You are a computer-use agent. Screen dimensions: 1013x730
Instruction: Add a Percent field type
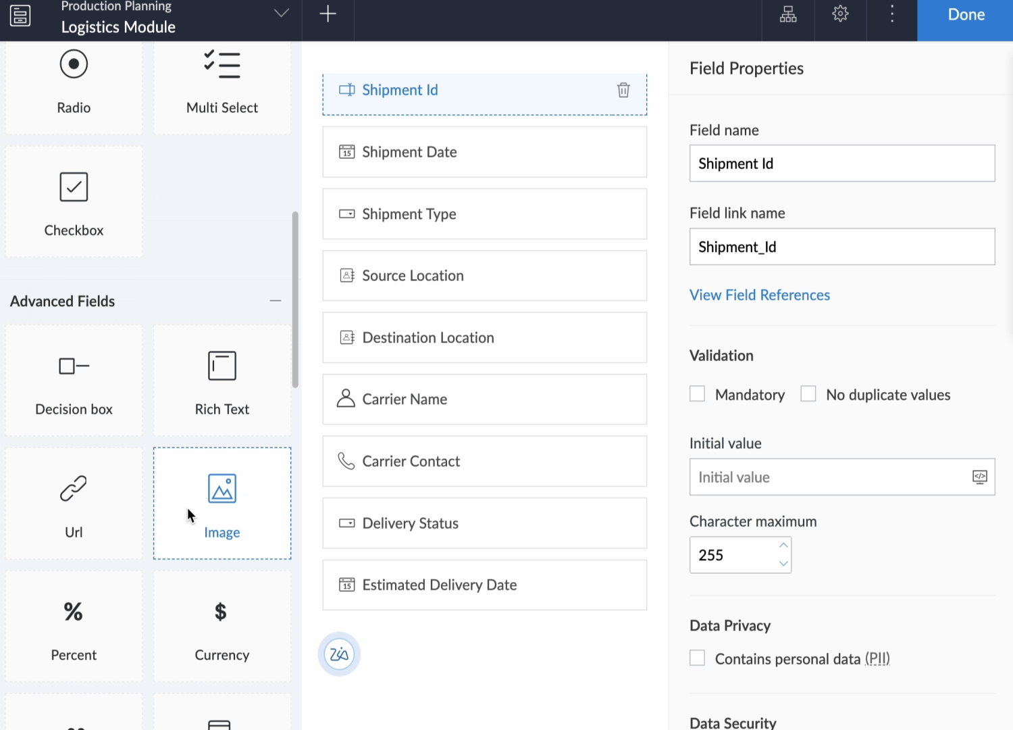(74, 626)
